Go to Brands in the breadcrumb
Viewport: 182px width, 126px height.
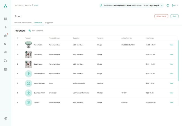(x=28, y=5)
